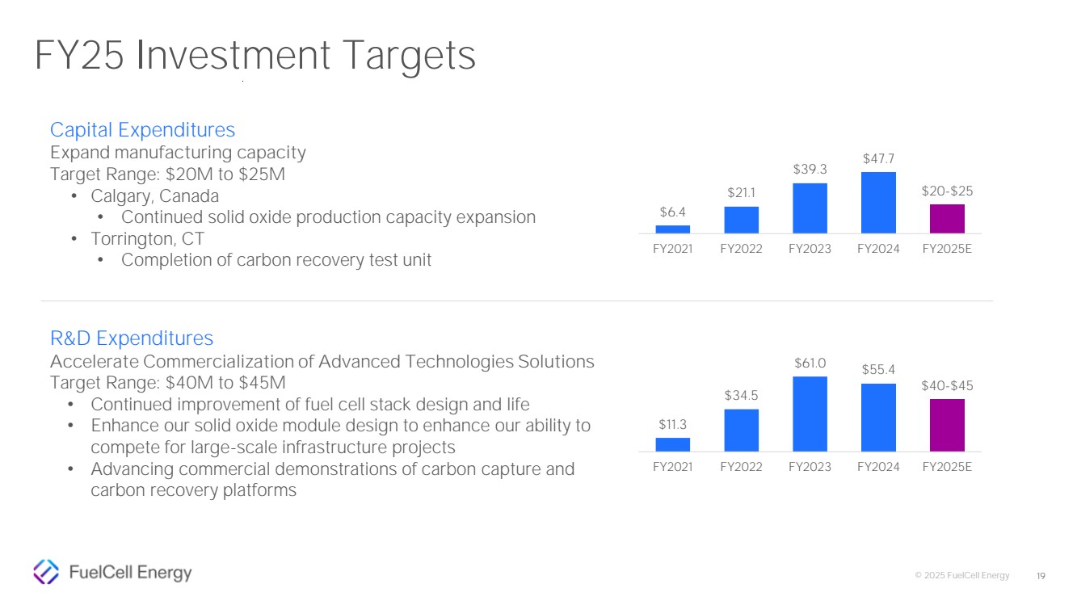Click the © 2025 FuelCell Energy footer
The width and height of the screenshot is (1077, 605).
(x=961, y=576)
